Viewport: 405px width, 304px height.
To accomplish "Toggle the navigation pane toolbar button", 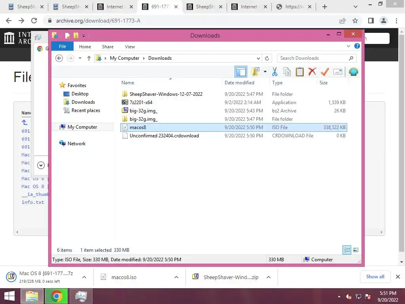I will click(x=241, y=72).
